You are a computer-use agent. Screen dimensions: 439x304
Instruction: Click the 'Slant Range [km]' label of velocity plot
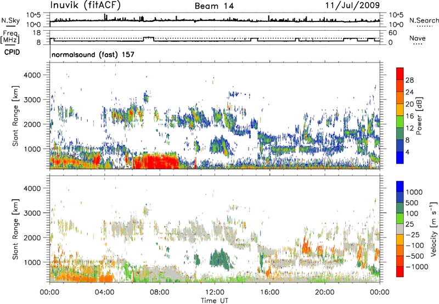pyautogui.click(x=15, y=229)
